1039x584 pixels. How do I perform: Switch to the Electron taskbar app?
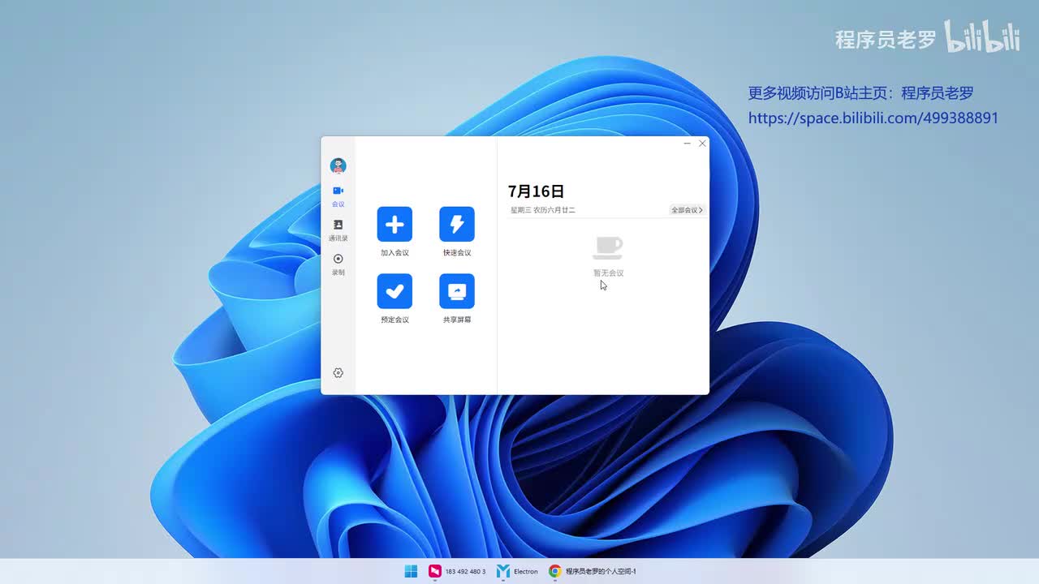pos(518,571)
